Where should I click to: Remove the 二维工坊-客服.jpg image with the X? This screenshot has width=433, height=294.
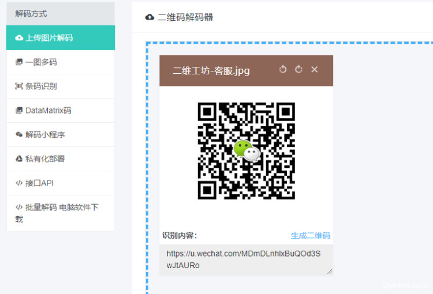[x=315, y=70]
